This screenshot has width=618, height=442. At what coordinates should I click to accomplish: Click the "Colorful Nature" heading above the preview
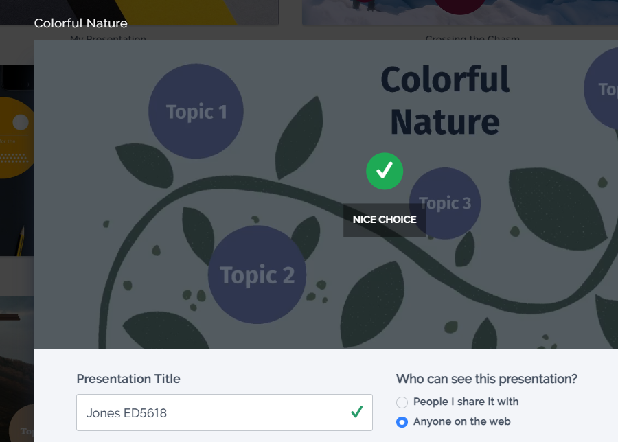(81, 23)
